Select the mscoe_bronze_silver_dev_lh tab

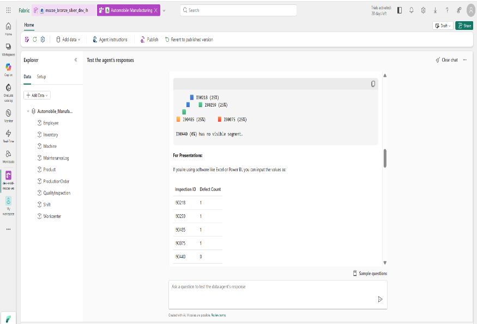pyautogui.click(x=63, y=10)
